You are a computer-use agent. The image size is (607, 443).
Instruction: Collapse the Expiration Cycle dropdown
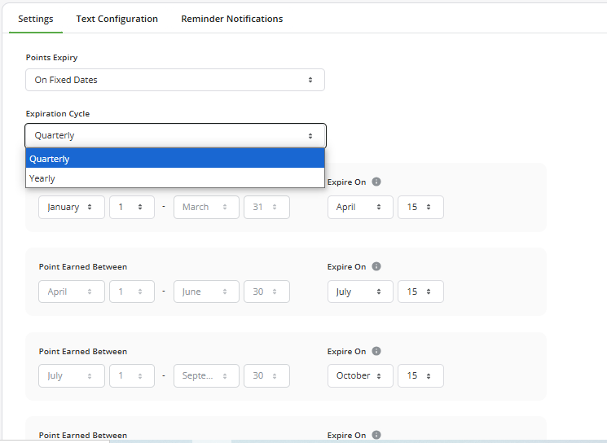point(175,135)
